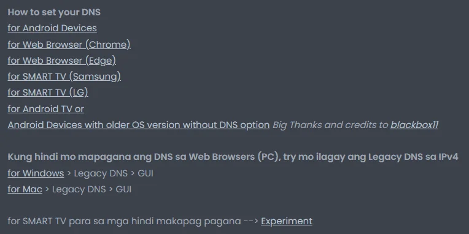Click "GUI" text in the Windows row

145,173
